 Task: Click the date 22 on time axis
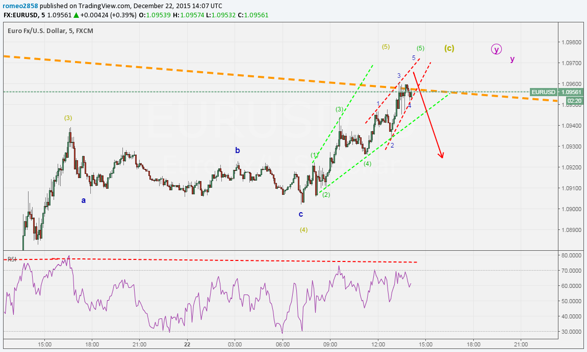coord(187,344)
